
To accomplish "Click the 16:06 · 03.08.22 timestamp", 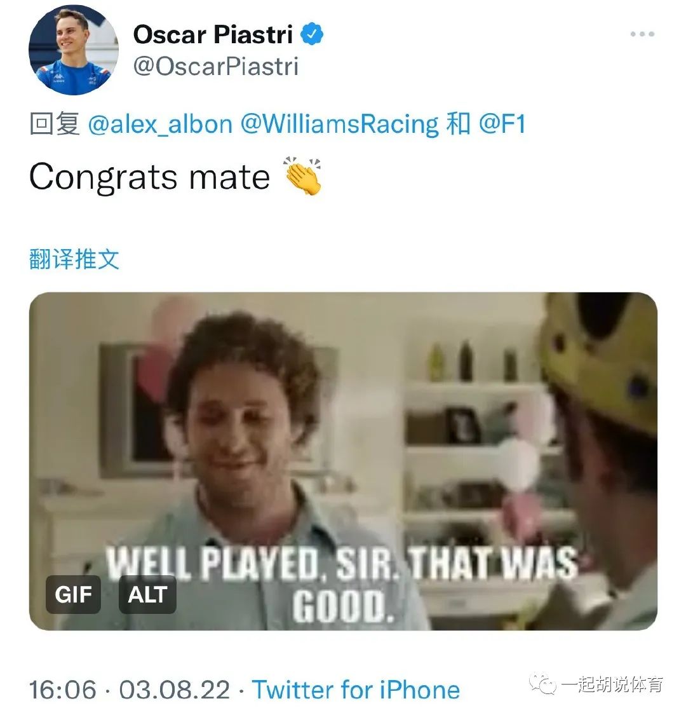I will tap(130, 690).
